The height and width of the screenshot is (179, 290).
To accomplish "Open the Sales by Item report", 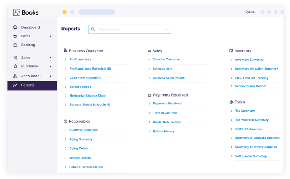I will 163,69.
